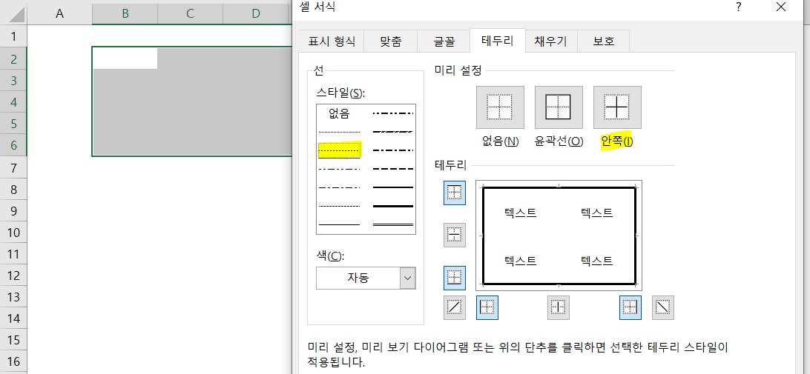Viewport: 810px width, 374px height.
Task: Click the highlighted 안쪽(I) label
Action: (617, 141)
